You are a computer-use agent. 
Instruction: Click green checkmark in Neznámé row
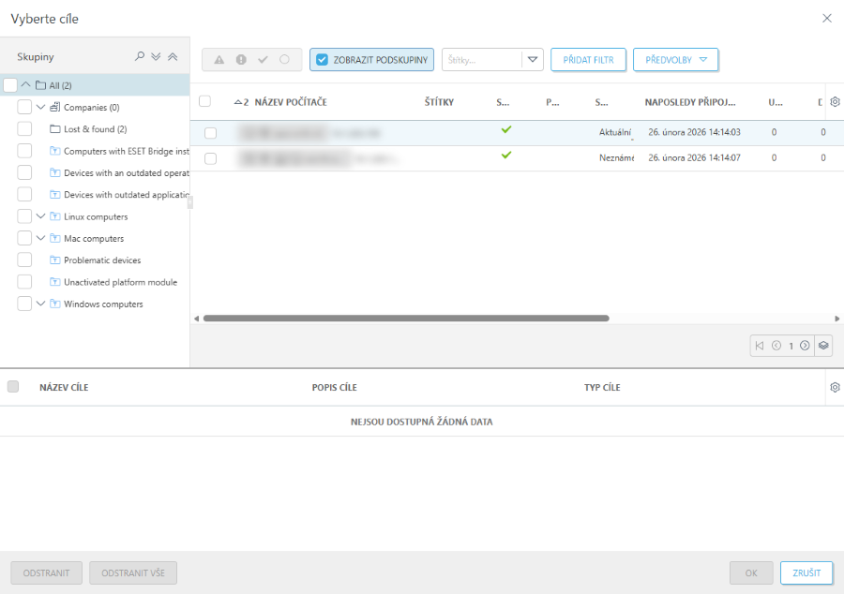click(506, 156)
